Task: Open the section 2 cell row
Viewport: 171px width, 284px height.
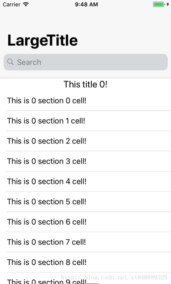Action: coord(86,141)
